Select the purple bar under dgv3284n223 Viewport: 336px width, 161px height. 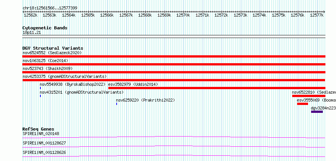[x=317, y=112]
